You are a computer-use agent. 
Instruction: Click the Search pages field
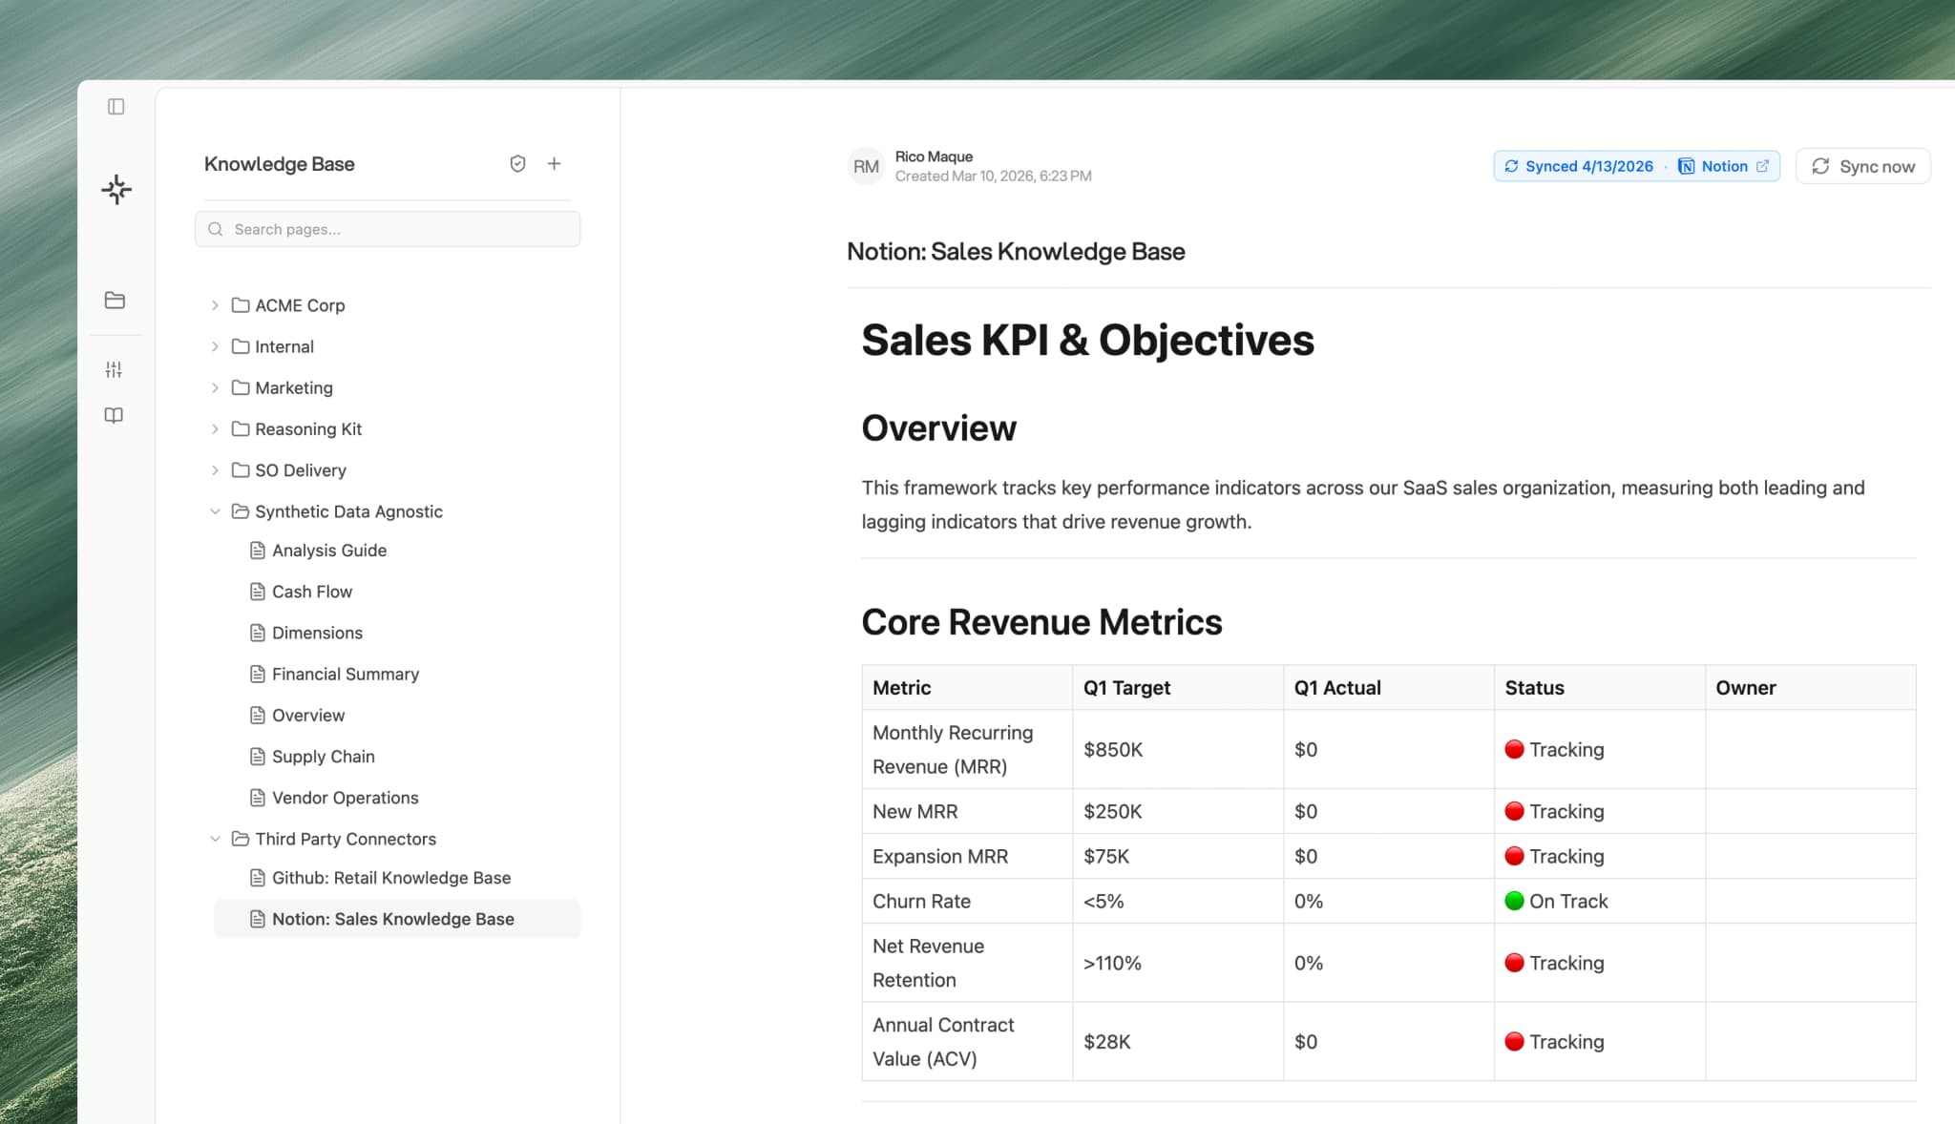pos(387,229)
